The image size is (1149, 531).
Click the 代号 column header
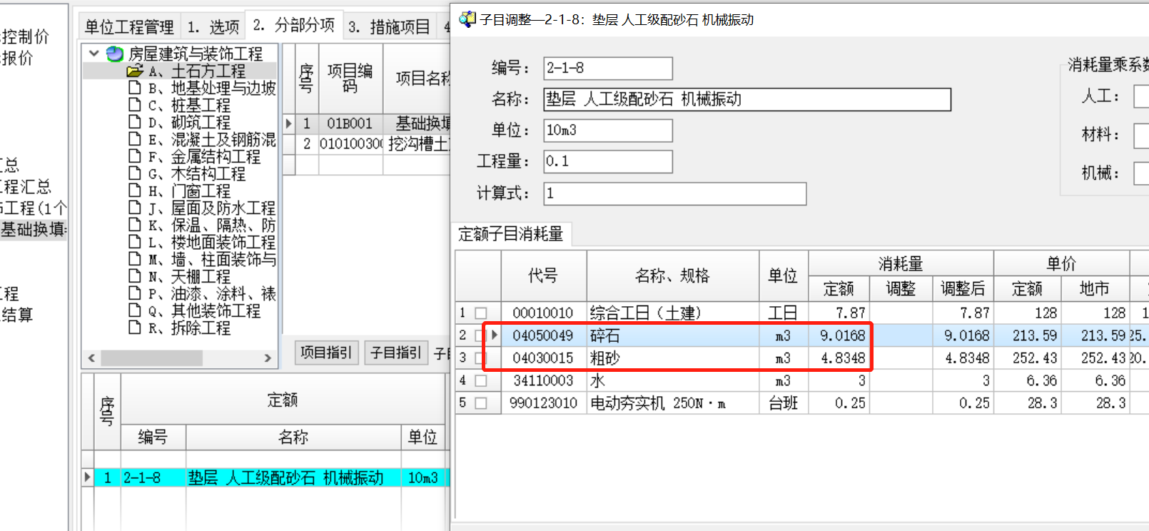tap(544, 275)
